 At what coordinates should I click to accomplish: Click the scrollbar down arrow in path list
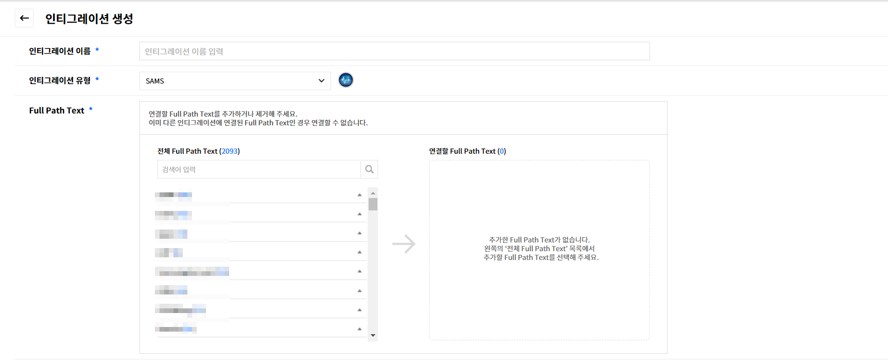pos(373,336)
